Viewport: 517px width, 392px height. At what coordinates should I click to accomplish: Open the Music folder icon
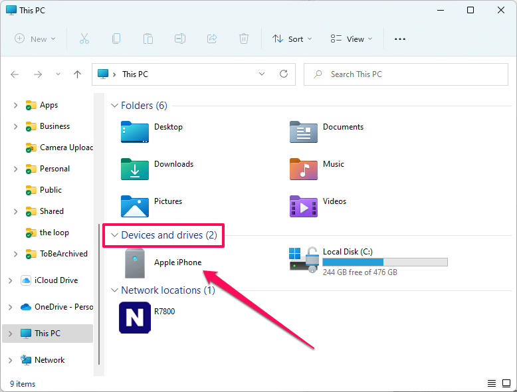(x=303, y=169)
